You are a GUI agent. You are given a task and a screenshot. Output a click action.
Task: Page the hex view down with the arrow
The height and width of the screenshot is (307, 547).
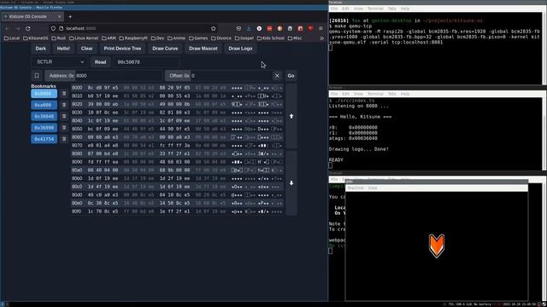[x=291, y=183]
